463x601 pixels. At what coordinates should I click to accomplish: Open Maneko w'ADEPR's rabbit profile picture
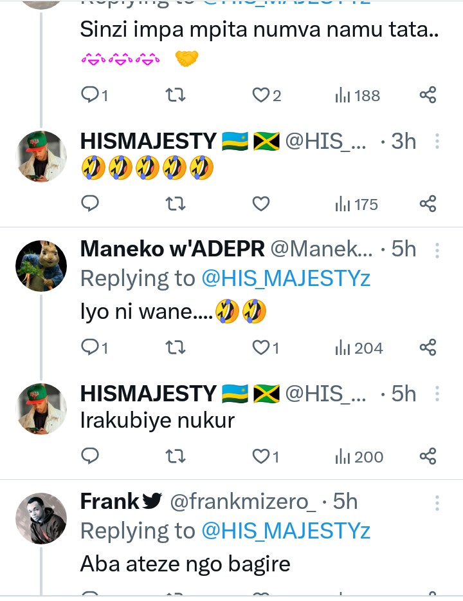point(41,267)
